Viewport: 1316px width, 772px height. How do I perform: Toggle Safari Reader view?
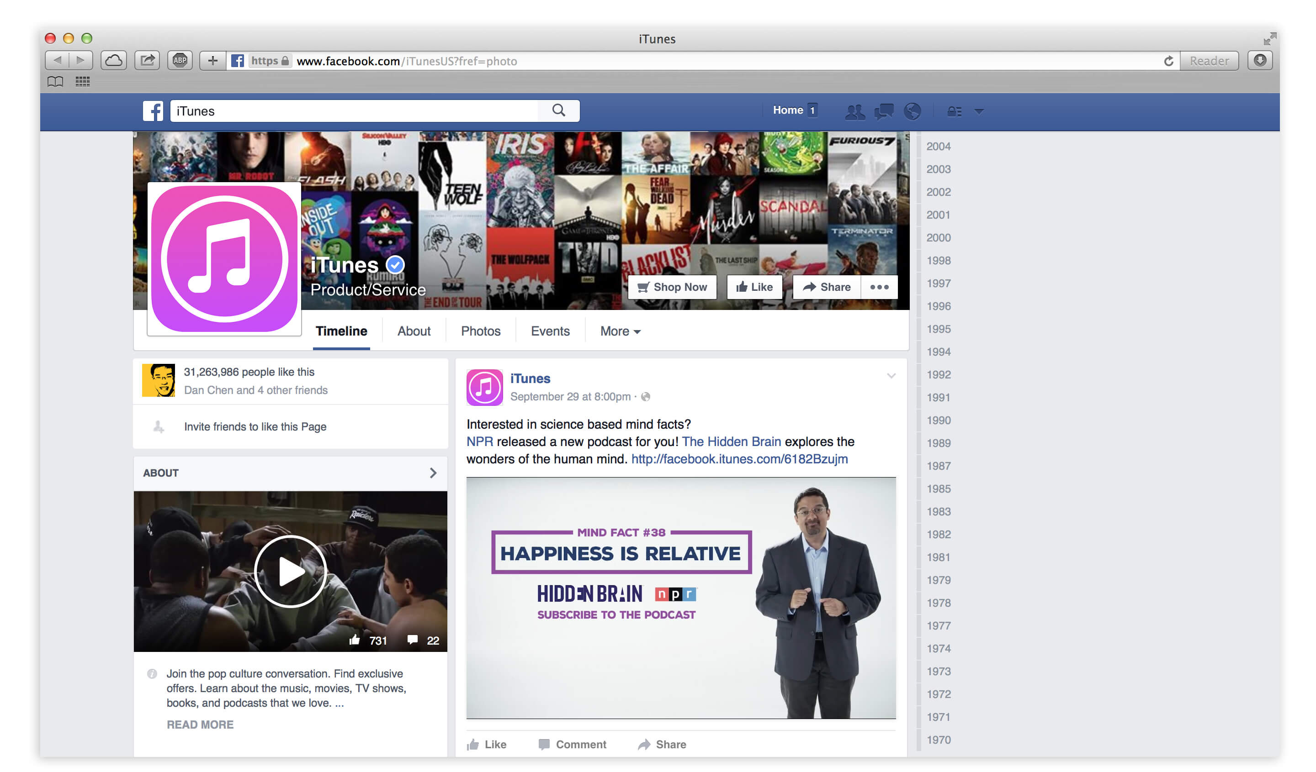click(1209, 61)
